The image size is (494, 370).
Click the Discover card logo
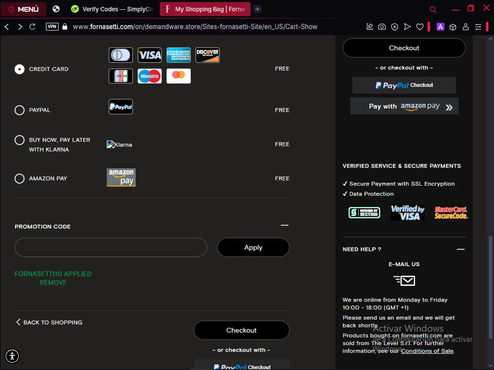[207, 55]
